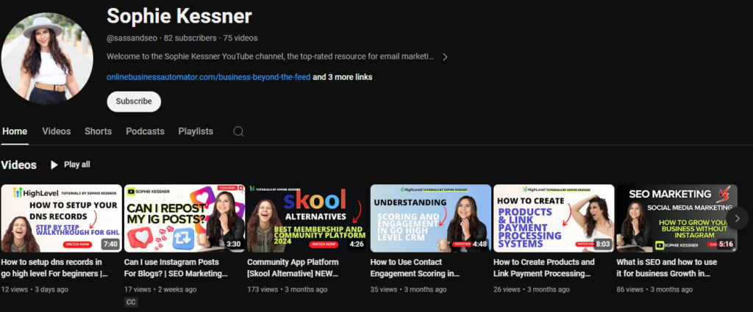Open Sophie Kessner's profile picture

[x=46, y=59]
